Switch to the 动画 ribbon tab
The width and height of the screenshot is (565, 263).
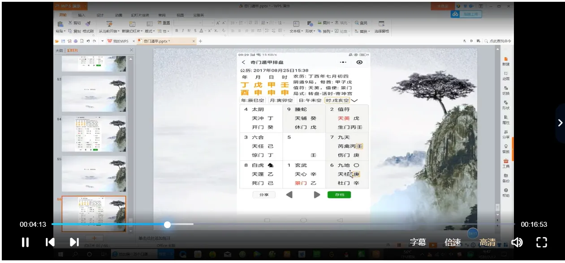click(118, 15)
